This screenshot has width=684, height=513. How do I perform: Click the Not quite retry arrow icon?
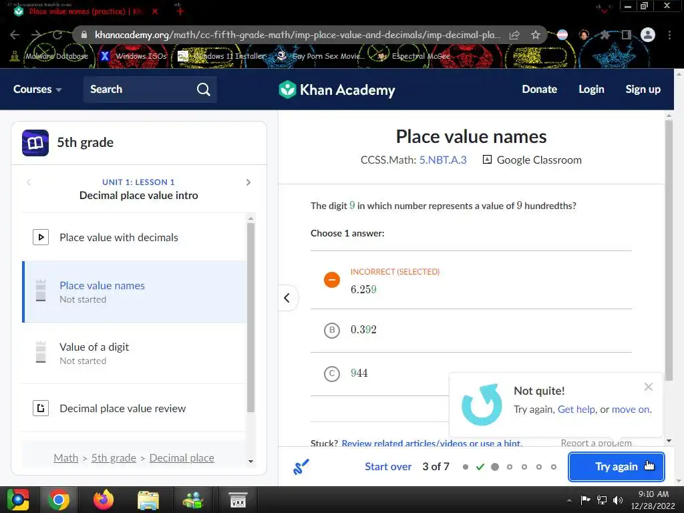tap(482, 404)
